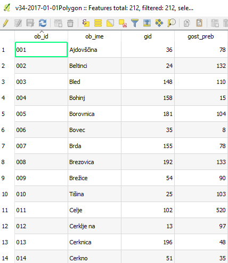Click the Select all features icon

(98, 23)
